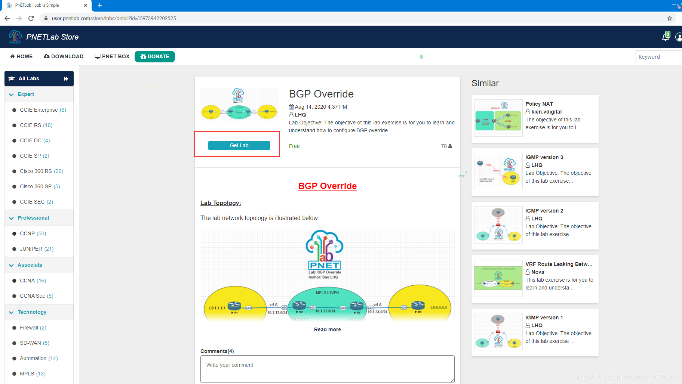
Task: Open the user account icon
Action: point(679,37)
